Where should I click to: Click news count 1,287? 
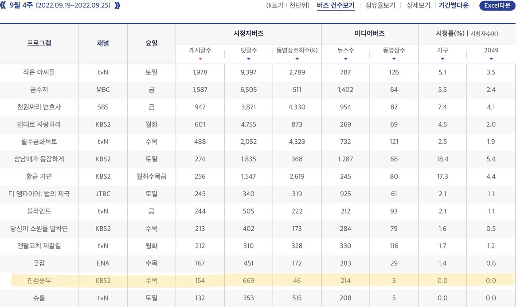tap(345, 159)
